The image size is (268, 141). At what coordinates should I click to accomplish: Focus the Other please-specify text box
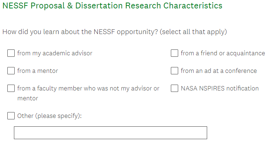pyautogui.click(x=110, y=133)
